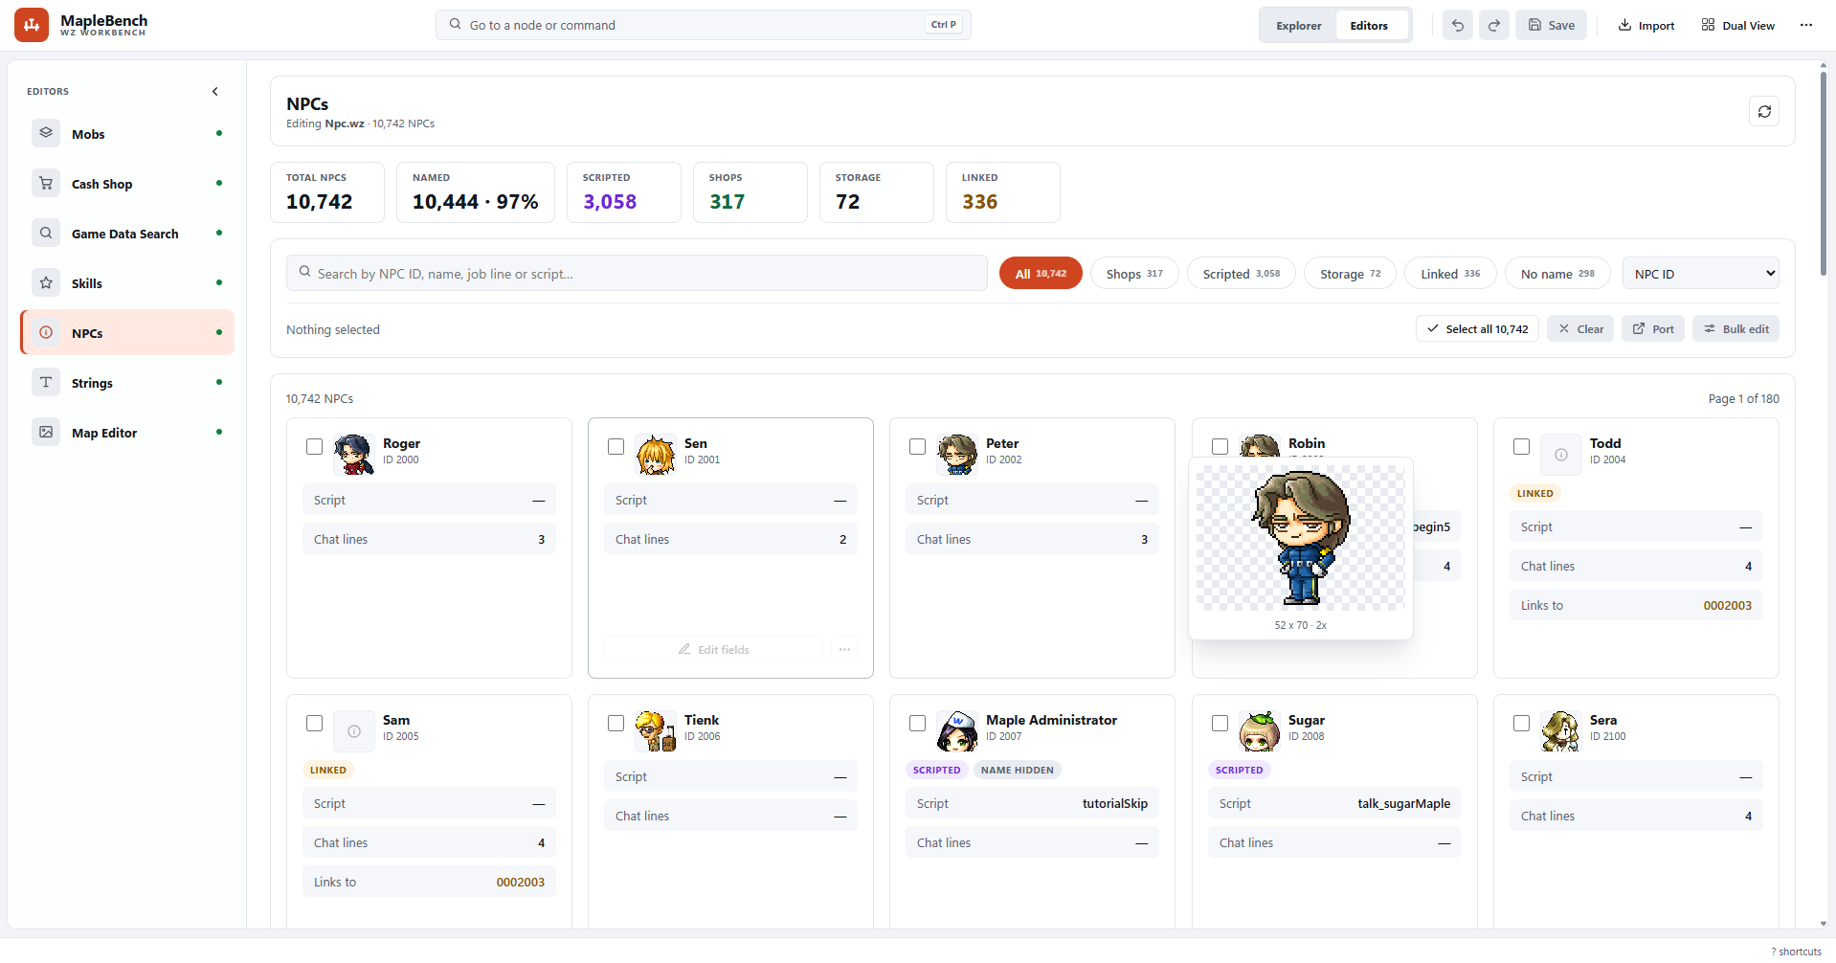Collapse the Editors sidebar chevron
Screen dimensions: 1836x963
pos(215,92)
